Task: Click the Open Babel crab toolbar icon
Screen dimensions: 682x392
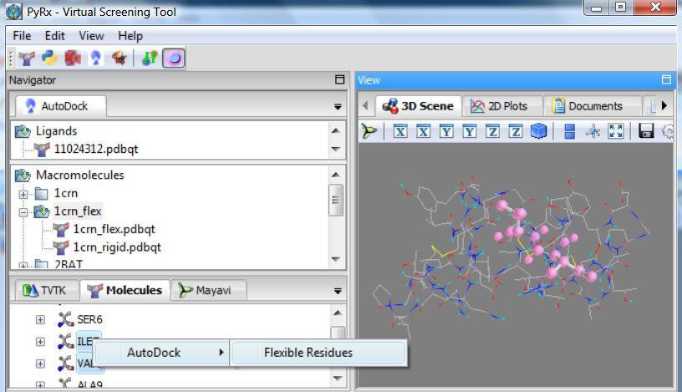Action: (x=119, y=58)
